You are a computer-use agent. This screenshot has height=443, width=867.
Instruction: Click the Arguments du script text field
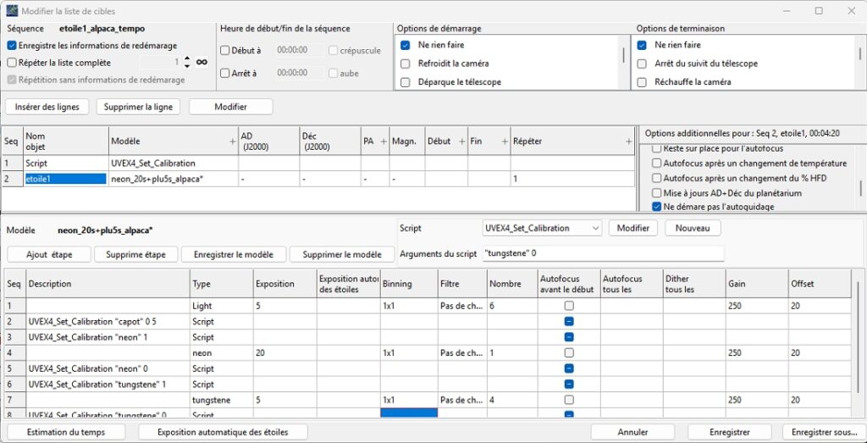[x=602, y=253]
